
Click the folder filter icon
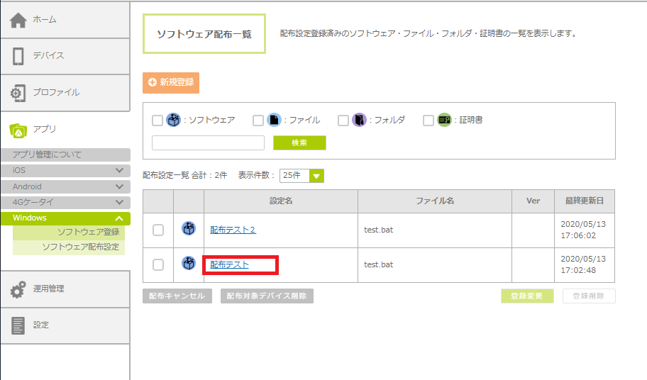[360, 121]
